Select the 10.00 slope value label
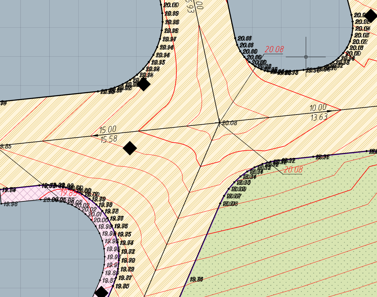377x297 pixels. (x=318, y=108)
